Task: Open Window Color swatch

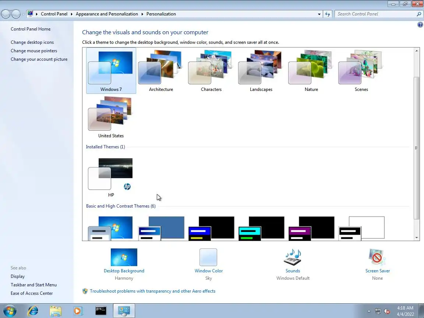Action: point(208,257)
